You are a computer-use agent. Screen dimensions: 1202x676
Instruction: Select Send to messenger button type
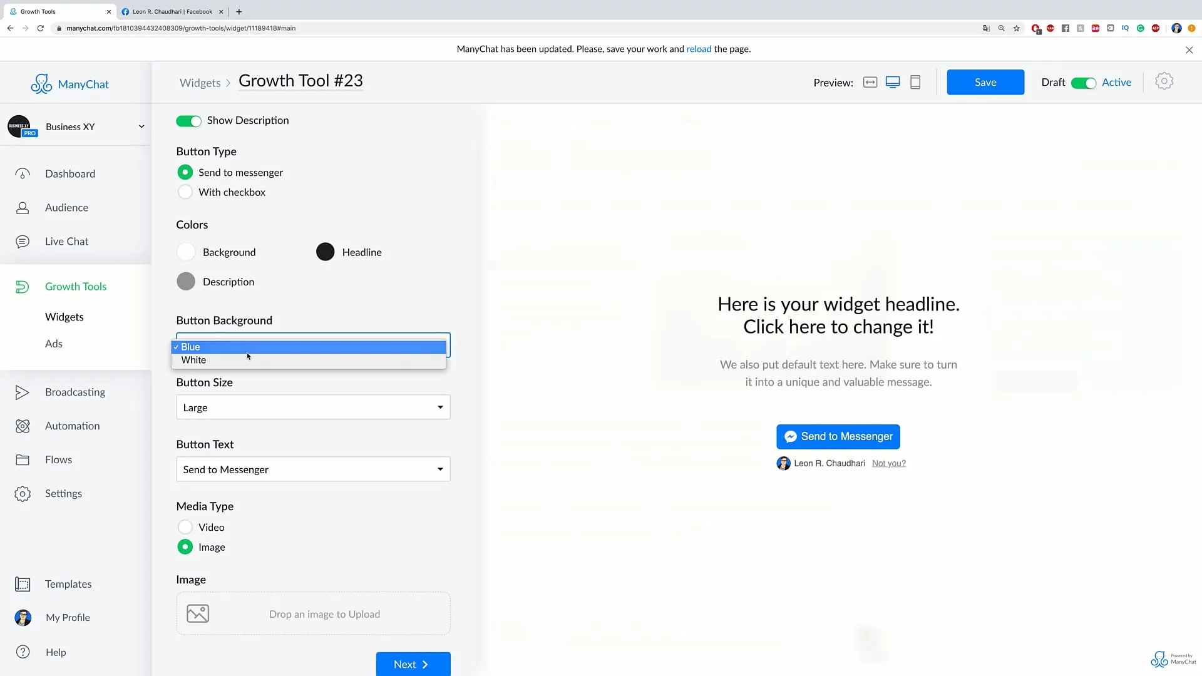185,172
